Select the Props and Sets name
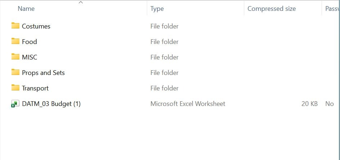Screen dimensions: 340x160 pyautogui.click(x=43, y=73)
